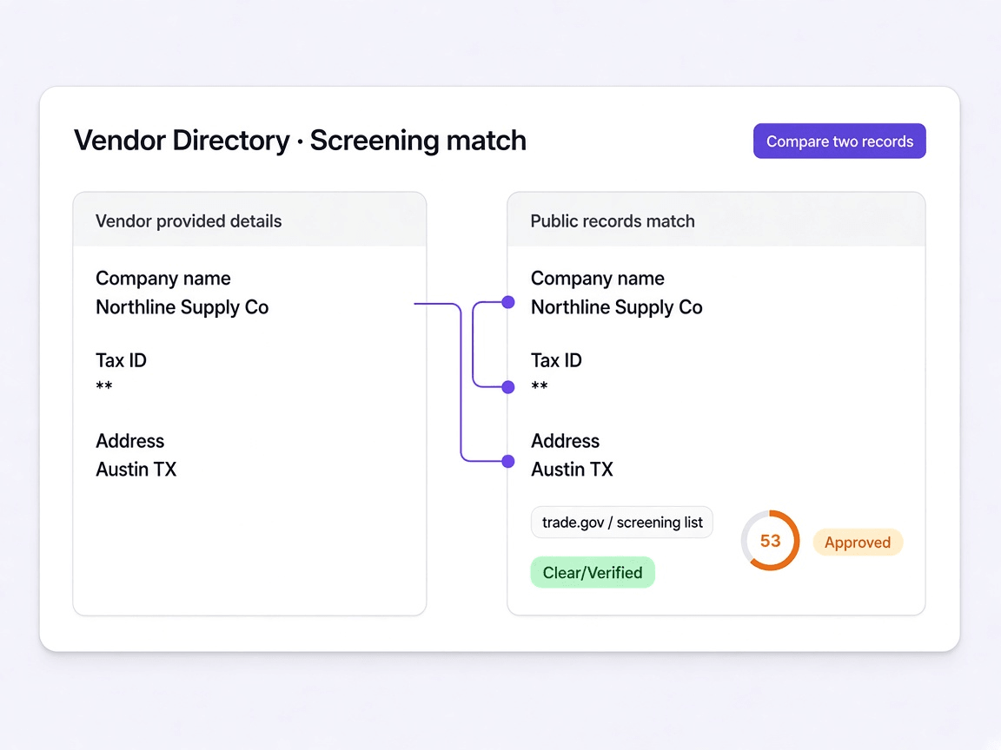Click the masked Tax ID in vendor details
This screenshot has width=1001, height=750.
tap(104, 385)
